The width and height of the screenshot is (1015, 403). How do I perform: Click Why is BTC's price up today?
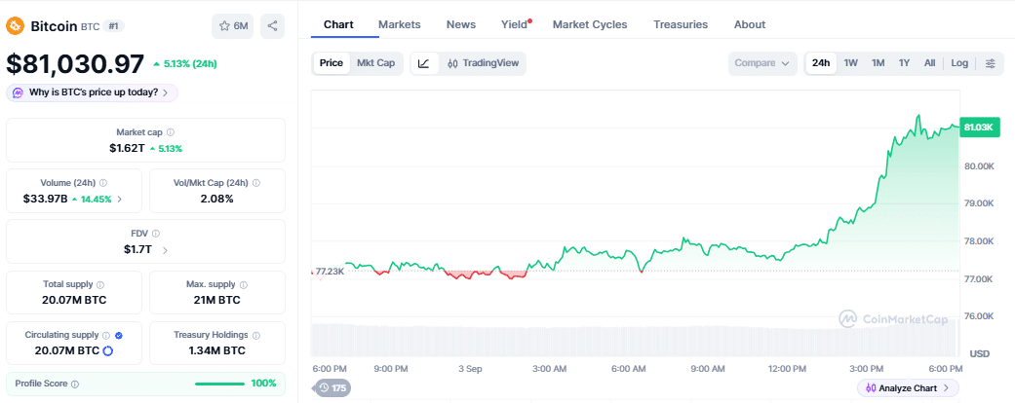click(92, 92)
